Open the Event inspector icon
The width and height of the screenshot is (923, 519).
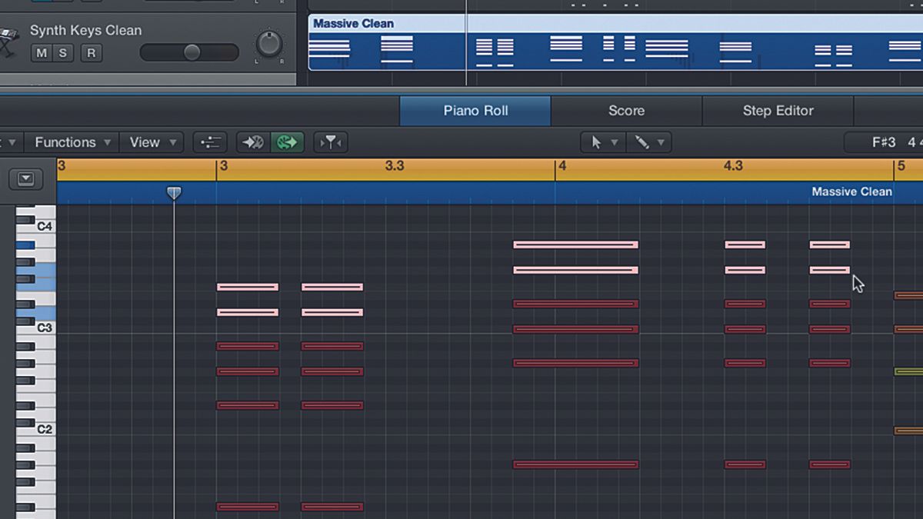[x=210, y=142]
